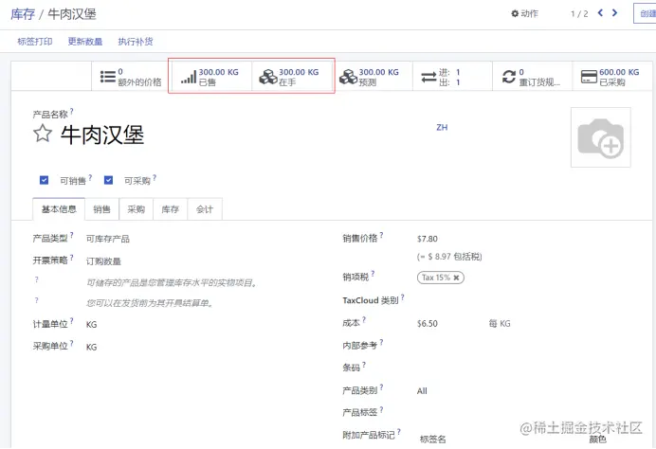
Task: Open the 在手 300.00 KG stock stat
Action: 292,77
